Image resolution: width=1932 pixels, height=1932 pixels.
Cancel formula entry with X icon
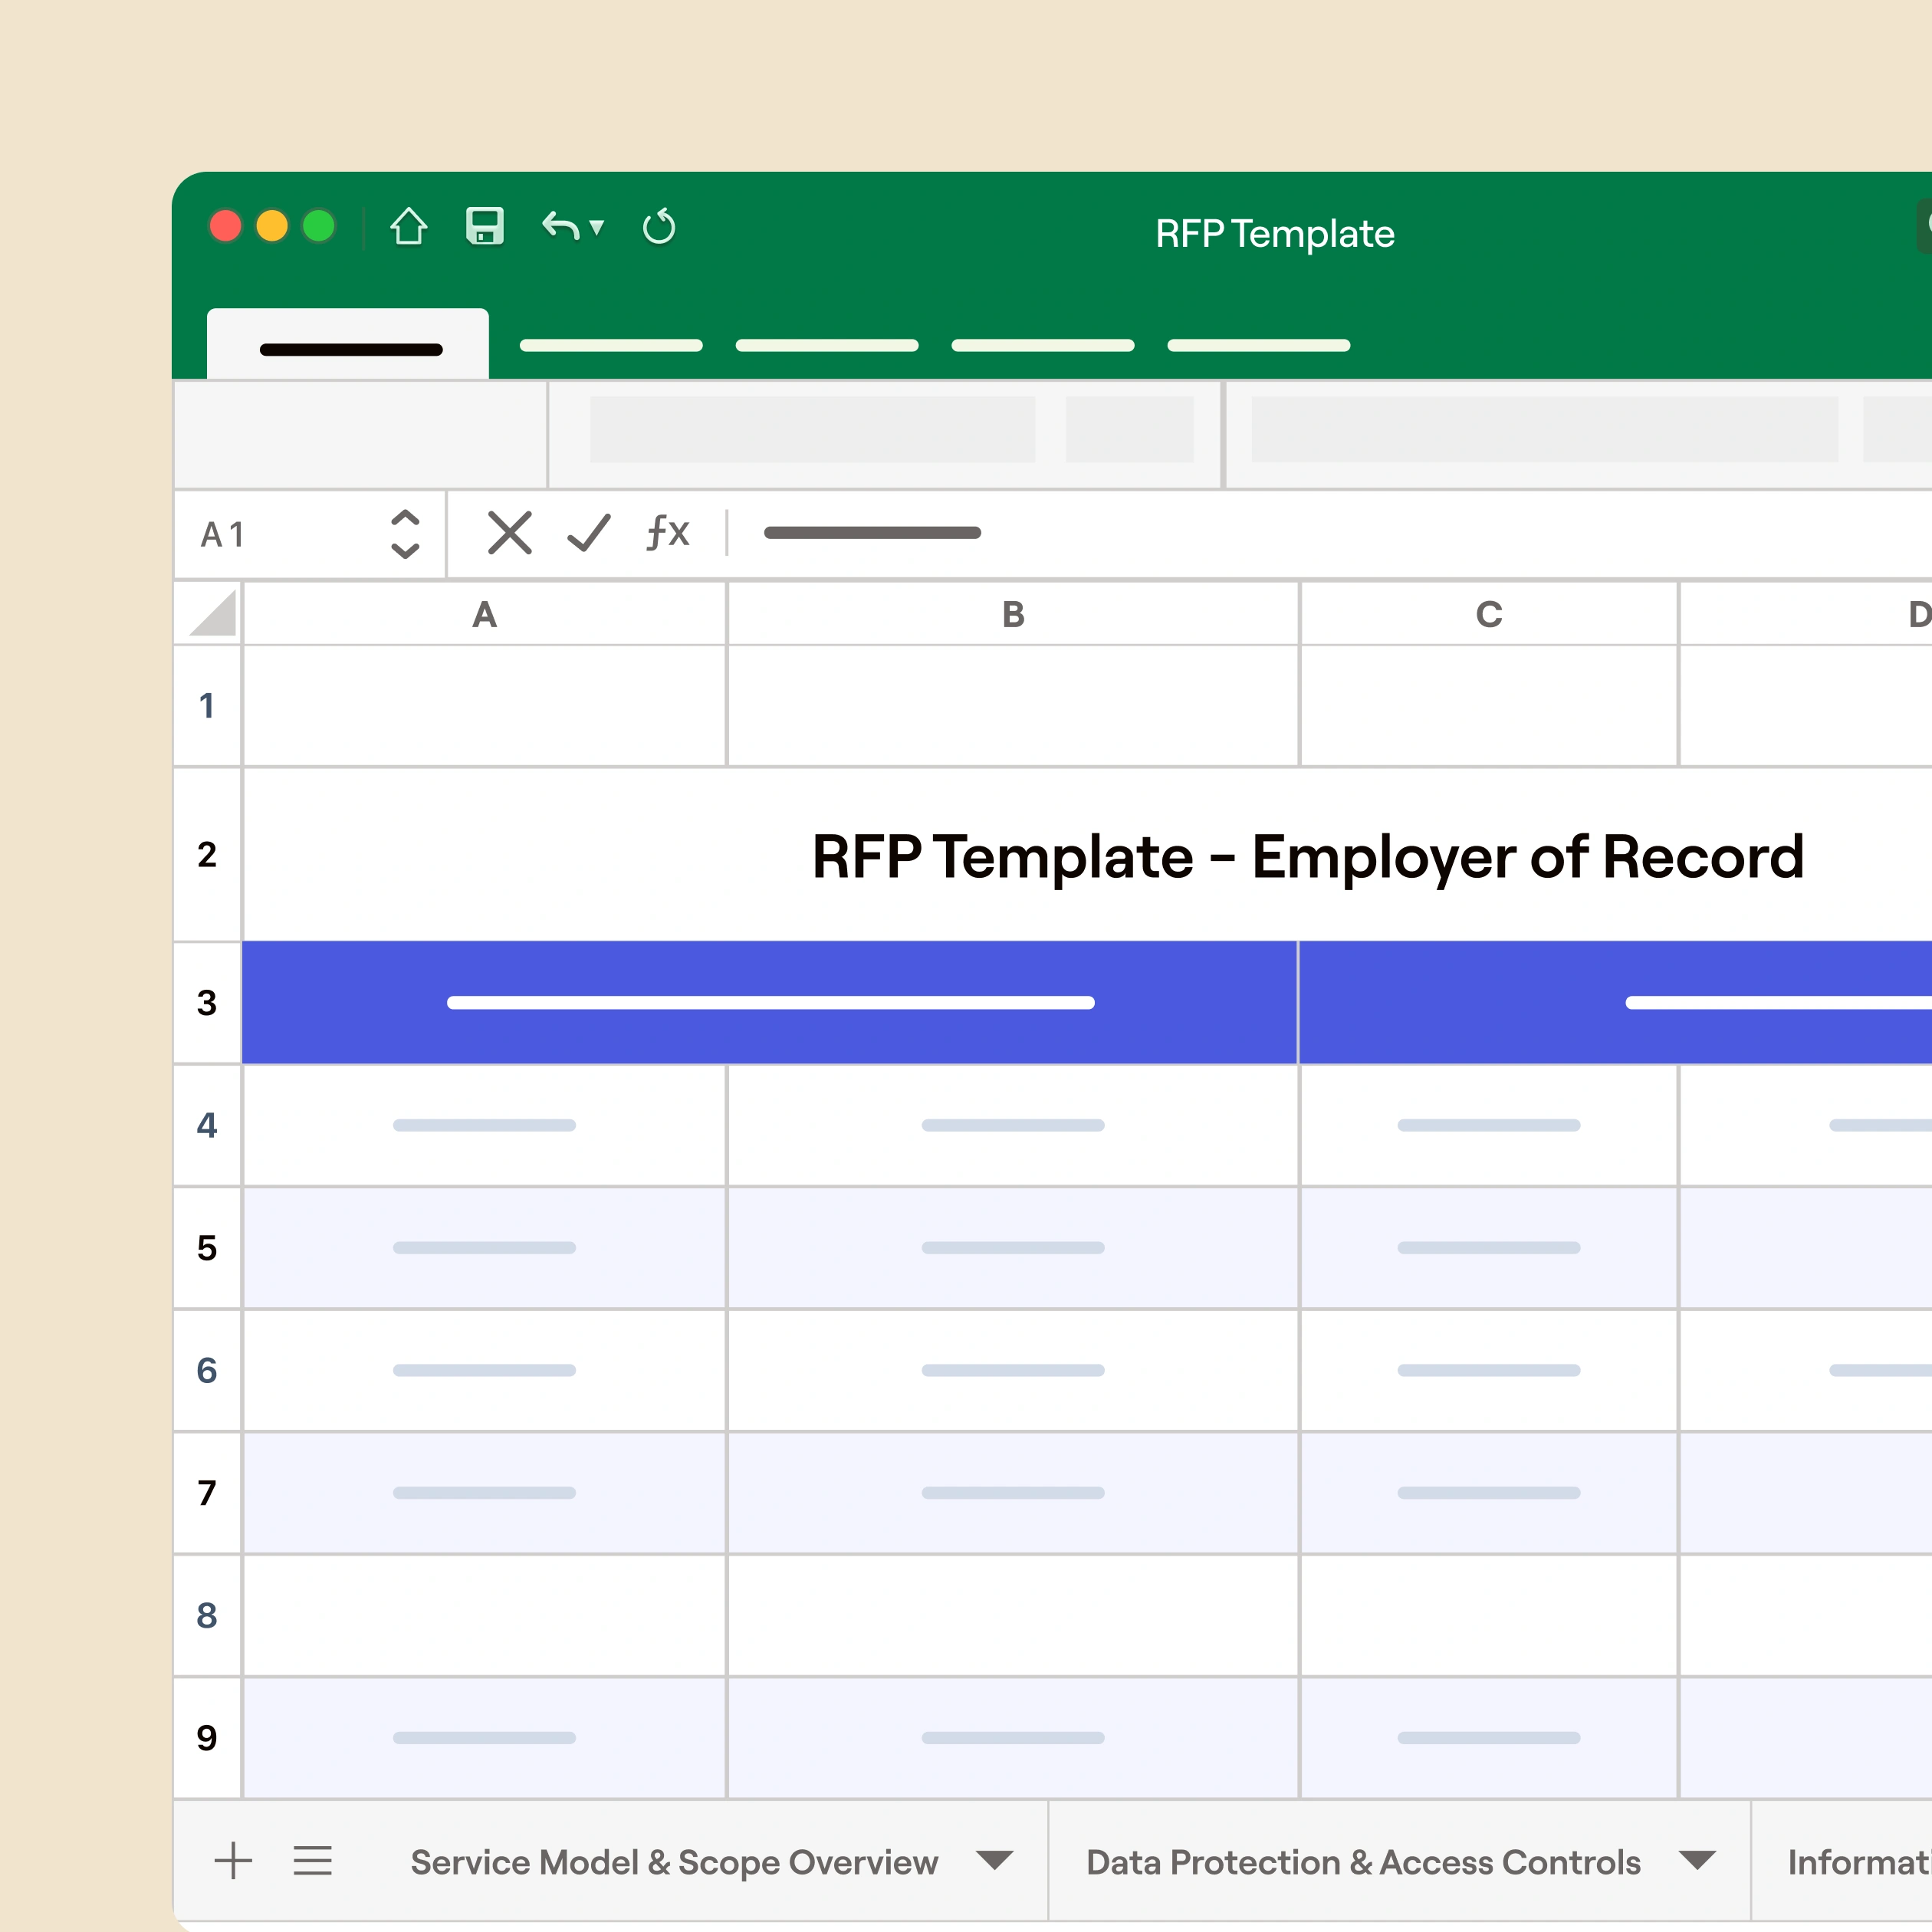(x=510, y=532)
